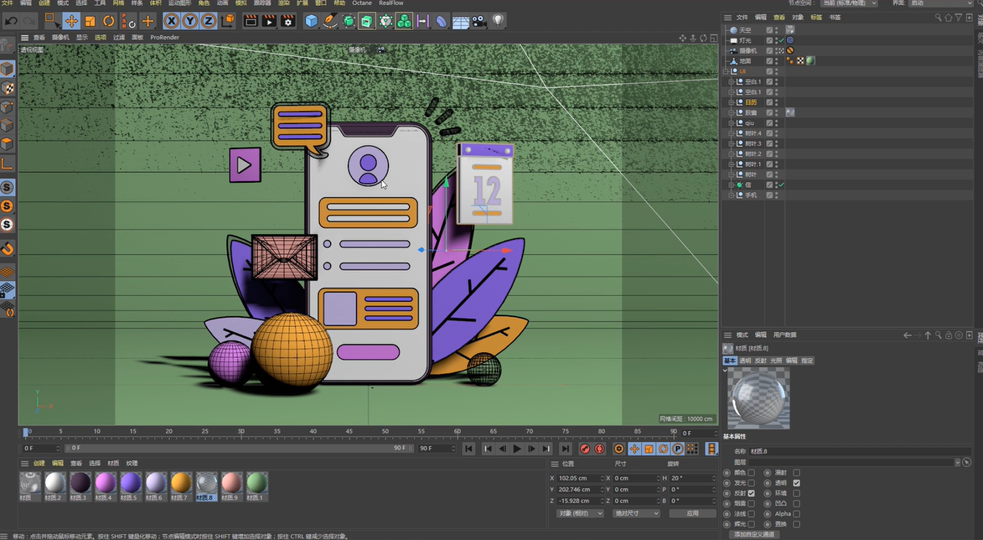Click the object manager search icon

pyautogui.click(x=938, y=18)
